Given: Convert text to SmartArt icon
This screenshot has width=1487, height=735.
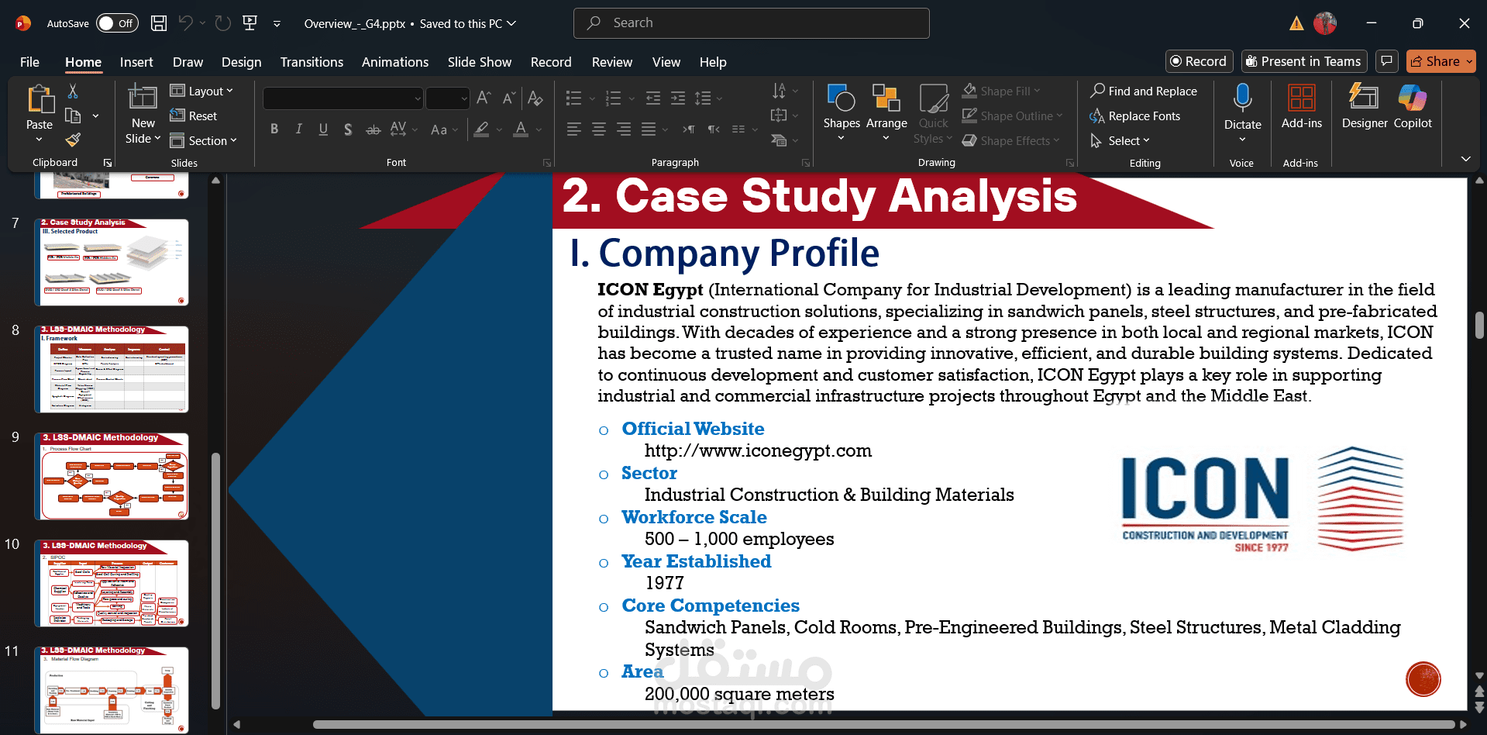Looking at the screenshot, I should [x=779, y=140].
